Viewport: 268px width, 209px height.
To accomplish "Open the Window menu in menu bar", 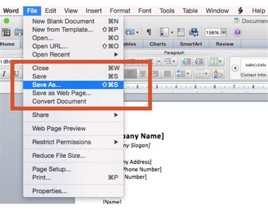I will (x=217, y=11).
